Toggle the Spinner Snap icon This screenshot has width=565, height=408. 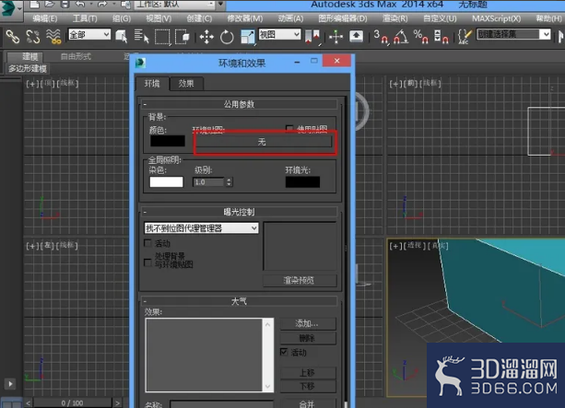[x=441, y=37]
